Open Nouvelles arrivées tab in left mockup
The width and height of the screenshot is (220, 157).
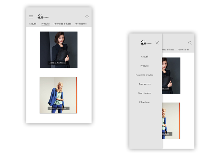[62, 24]
